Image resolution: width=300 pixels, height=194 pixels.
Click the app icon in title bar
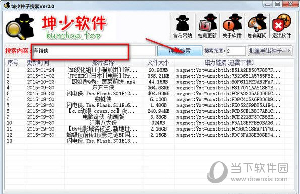(x=7, y=6)
